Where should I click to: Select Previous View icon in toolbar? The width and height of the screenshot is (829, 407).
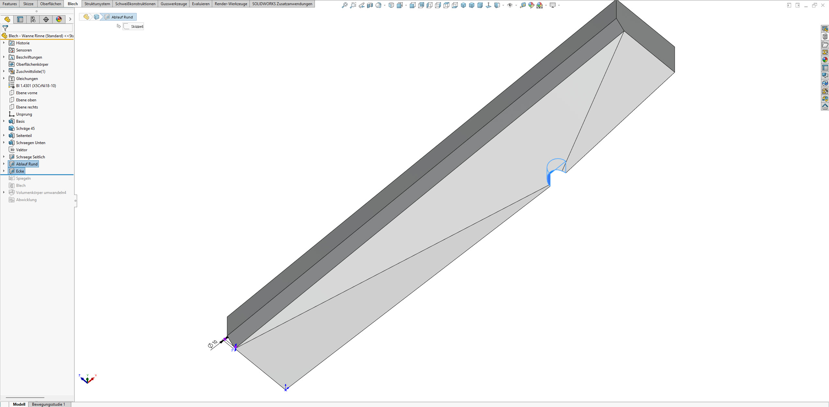362,5
